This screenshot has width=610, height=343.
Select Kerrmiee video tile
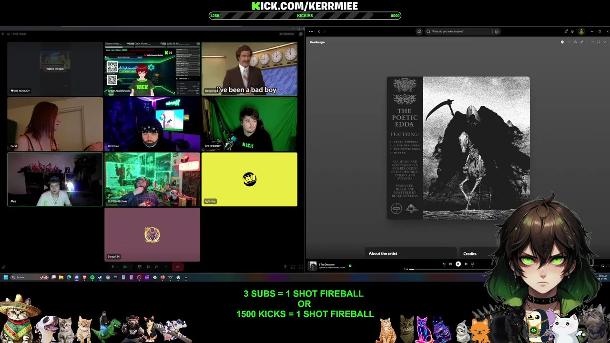152,124
